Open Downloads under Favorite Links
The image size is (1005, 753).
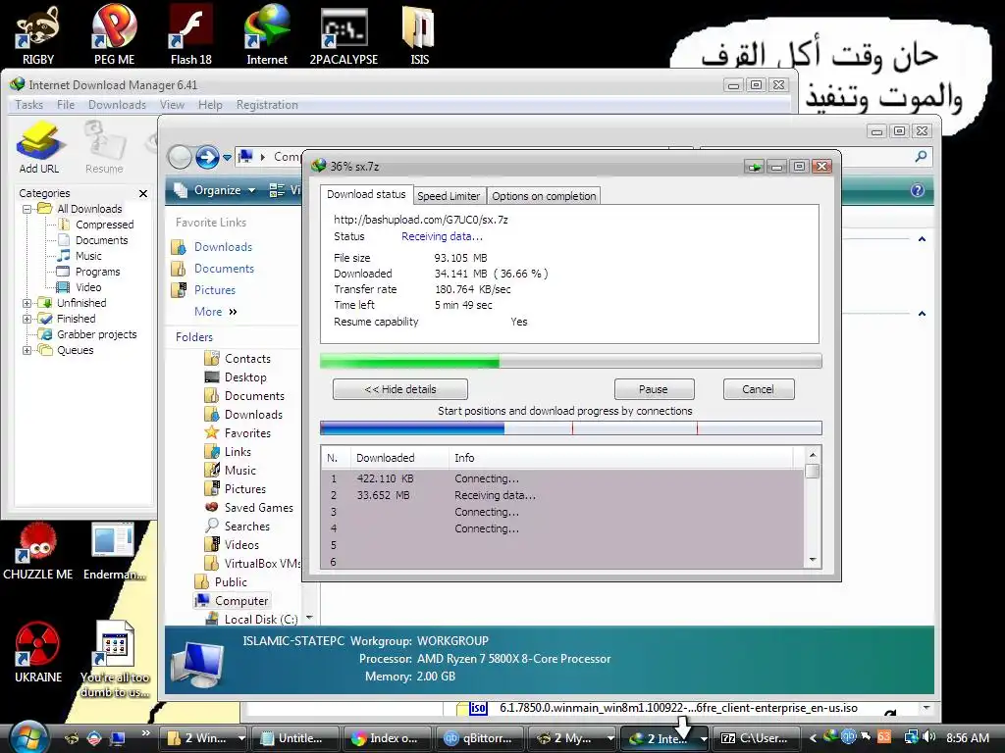tap(223, 247)
